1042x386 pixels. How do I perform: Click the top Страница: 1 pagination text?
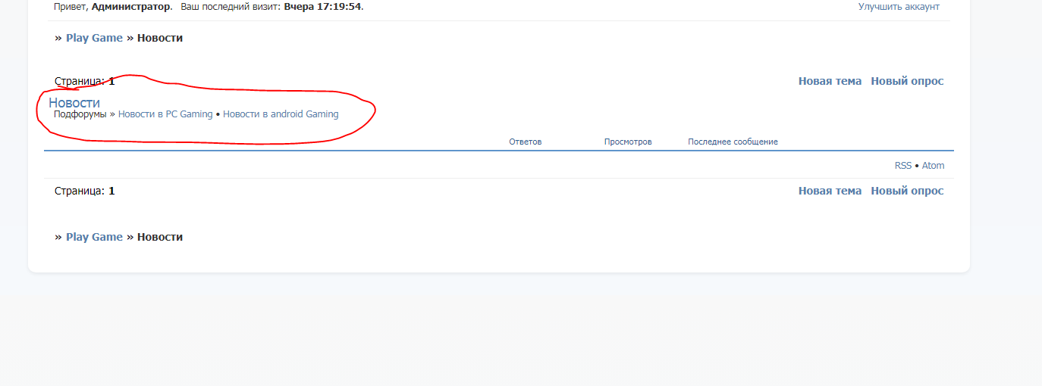click(x=85, y=81)
